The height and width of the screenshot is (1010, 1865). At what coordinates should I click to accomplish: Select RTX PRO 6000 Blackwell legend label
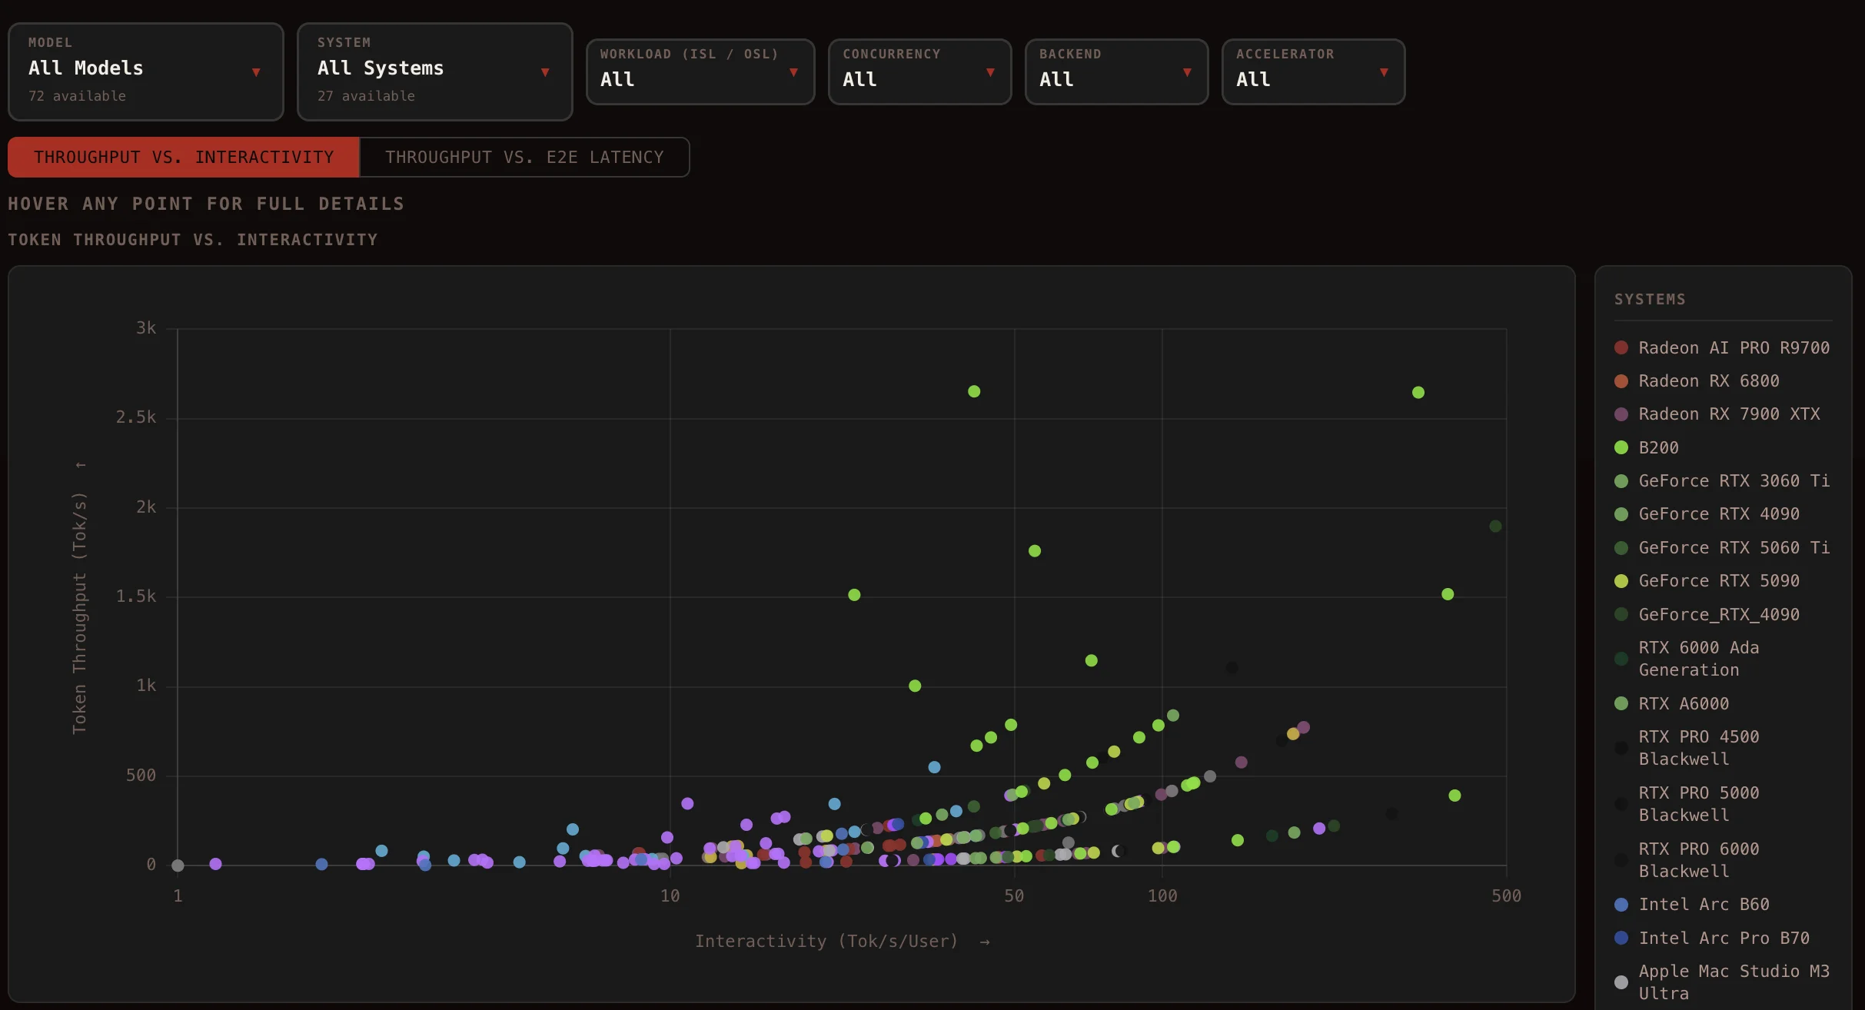point(1699,860)
